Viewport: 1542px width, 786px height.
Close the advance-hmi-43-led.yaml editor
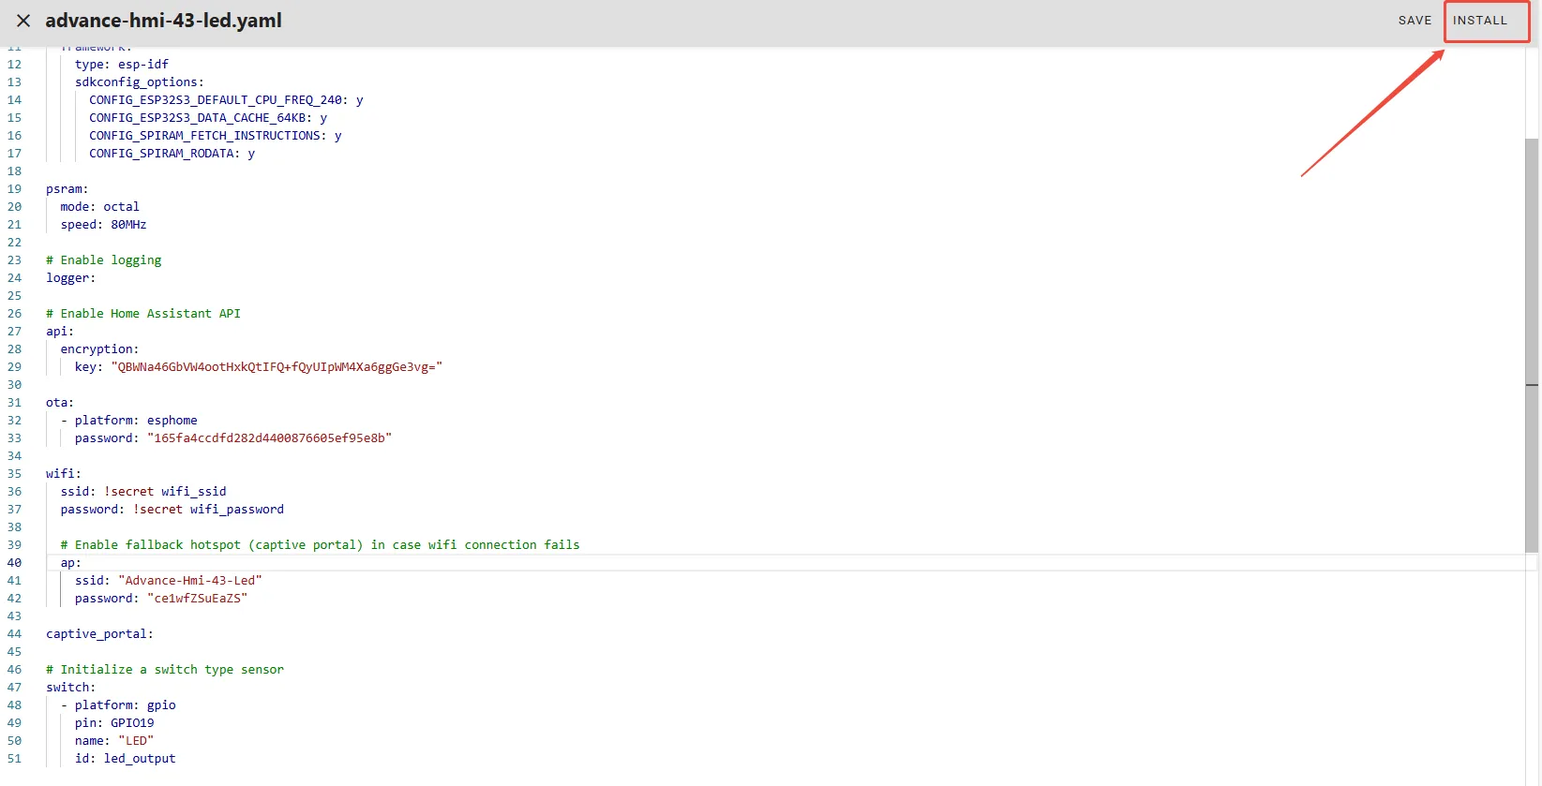tap(23, 21)
